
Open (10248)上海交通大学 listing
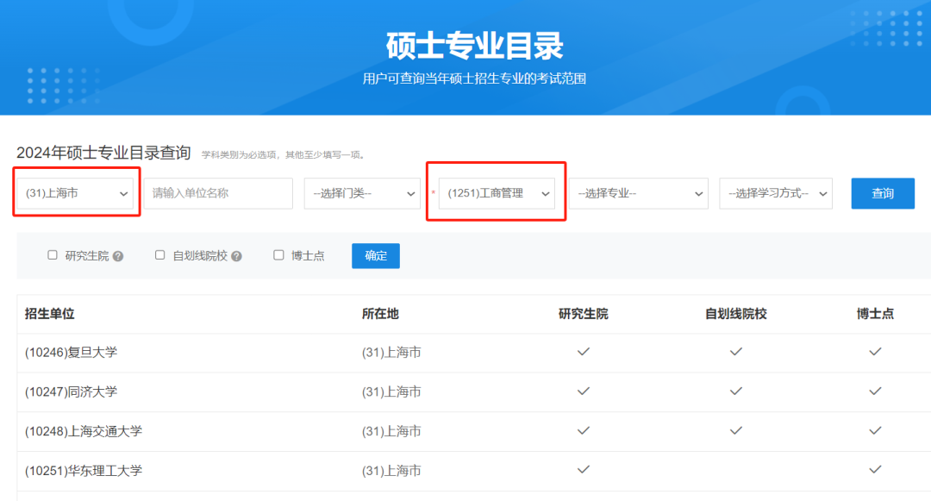tap(83, 431)
